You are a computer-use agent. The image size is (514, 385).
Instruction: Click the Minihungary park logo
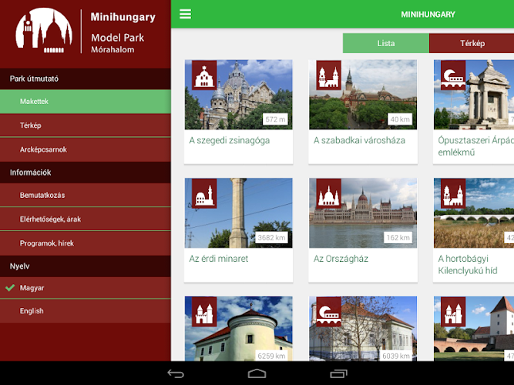44,31
